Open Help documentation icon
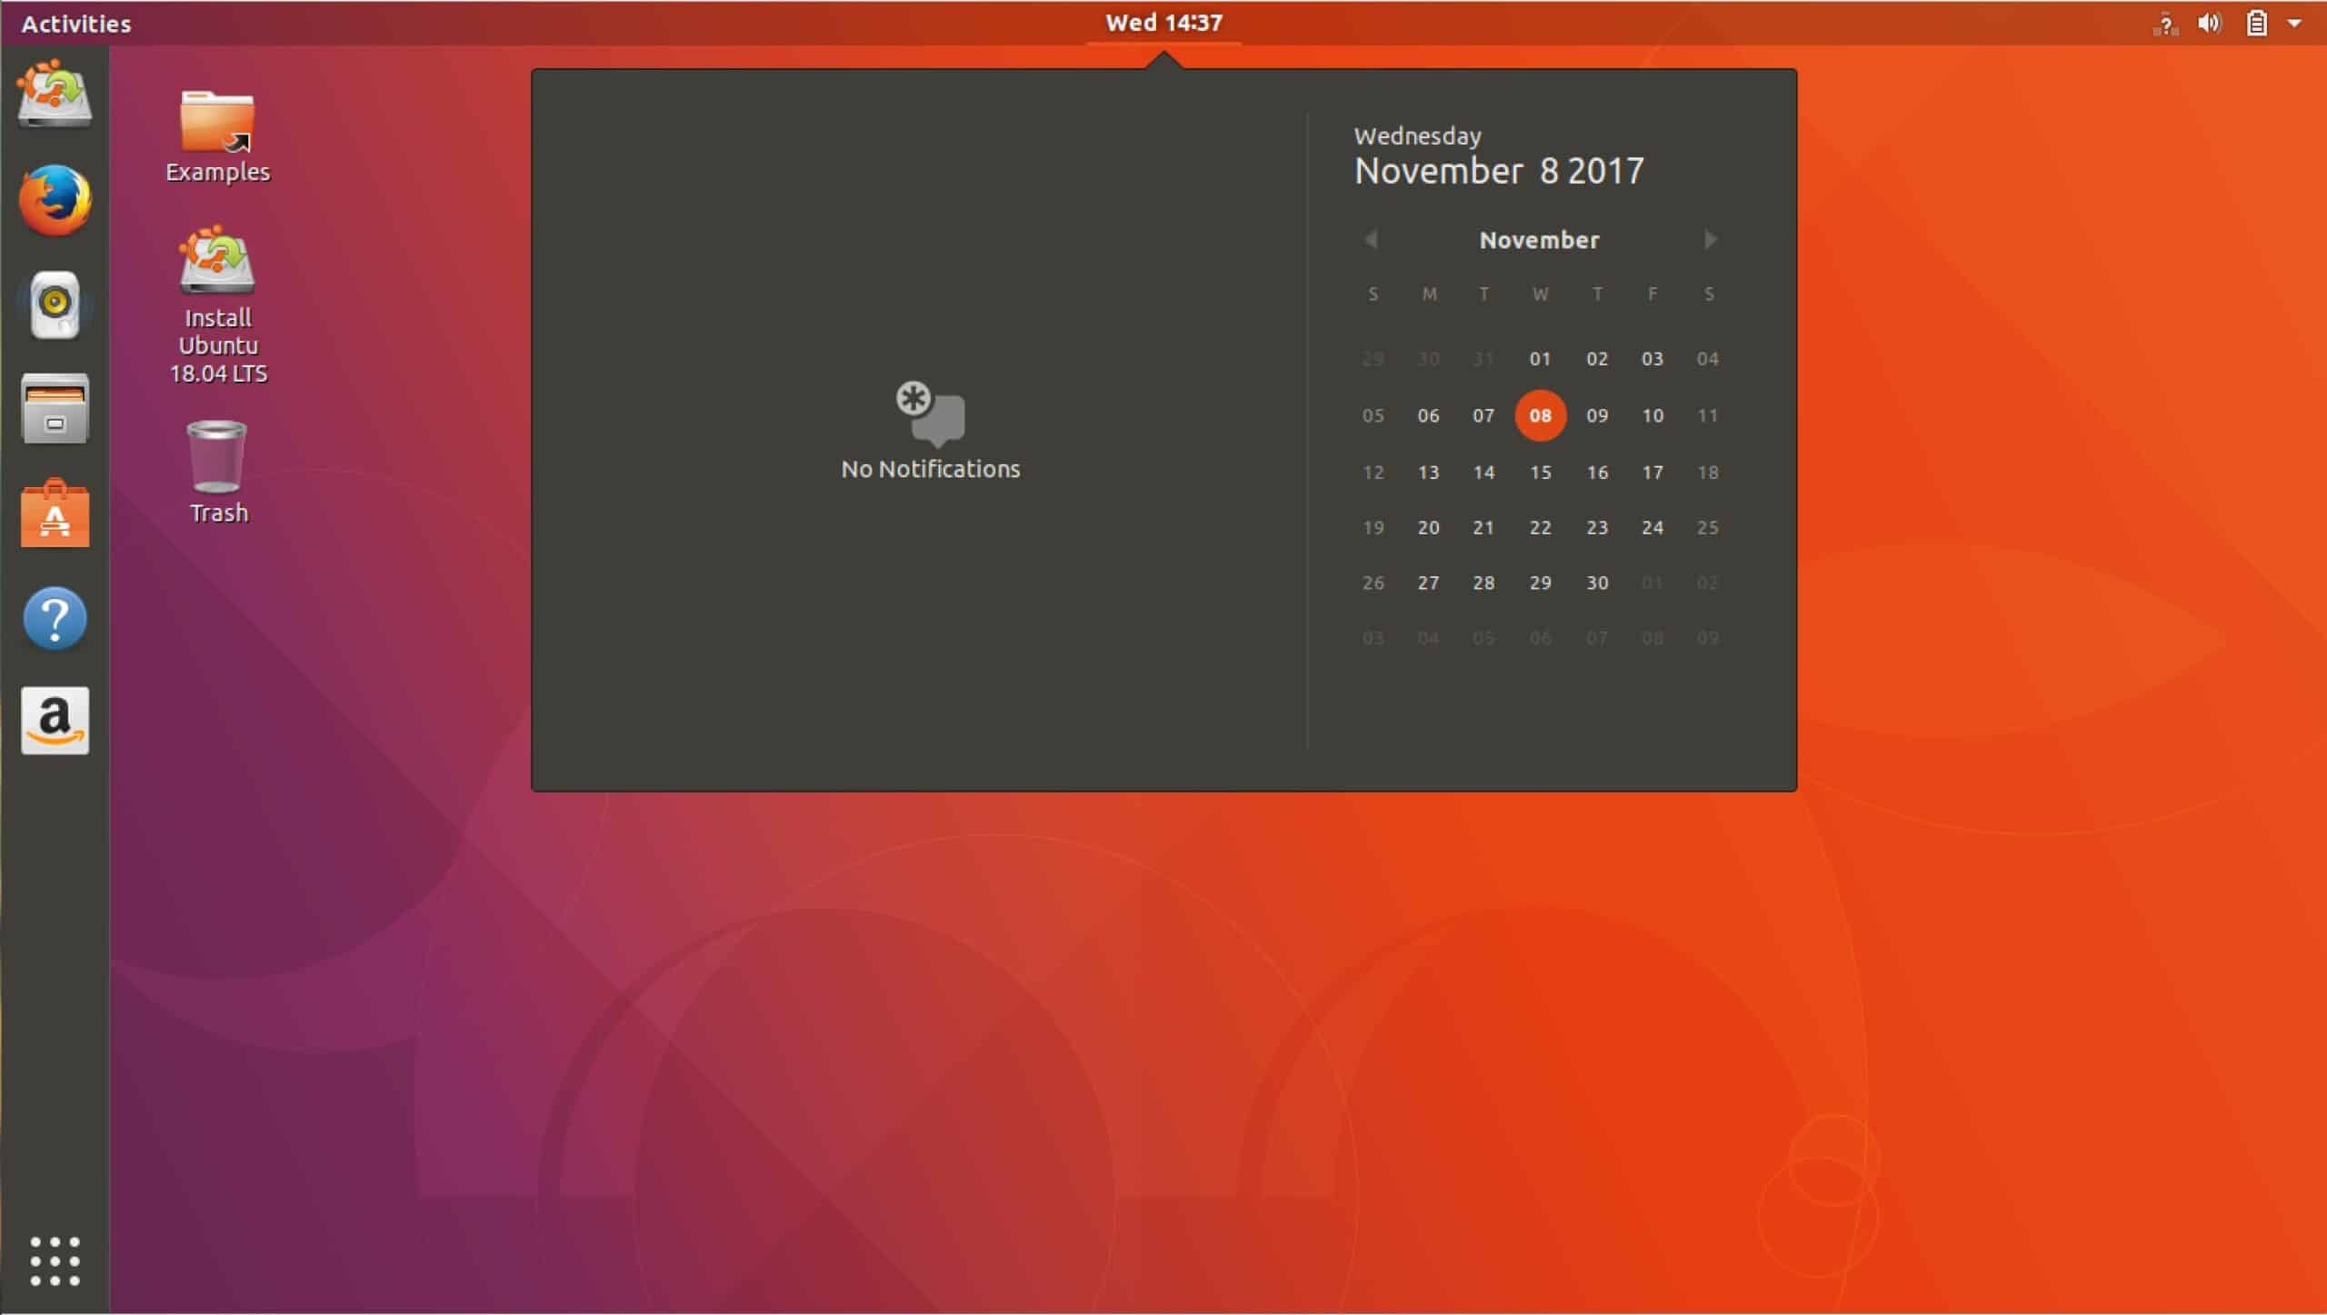Screen dimensions: 2327x1315 click(55, 618)
